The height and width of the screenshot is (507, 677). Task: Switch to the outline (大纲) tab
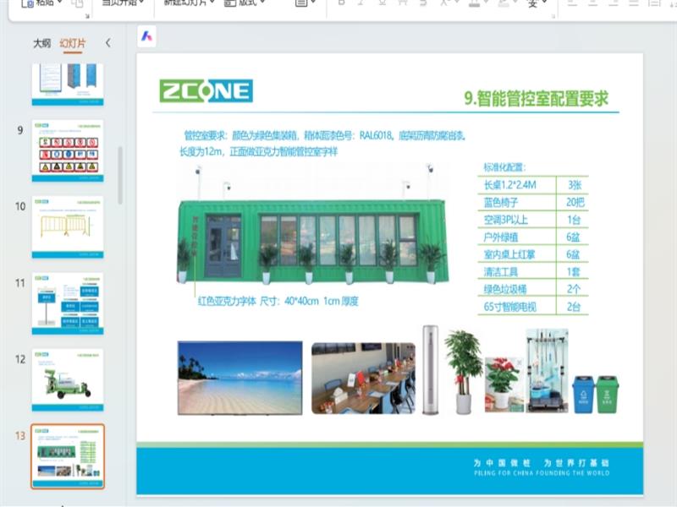[41, 43]
